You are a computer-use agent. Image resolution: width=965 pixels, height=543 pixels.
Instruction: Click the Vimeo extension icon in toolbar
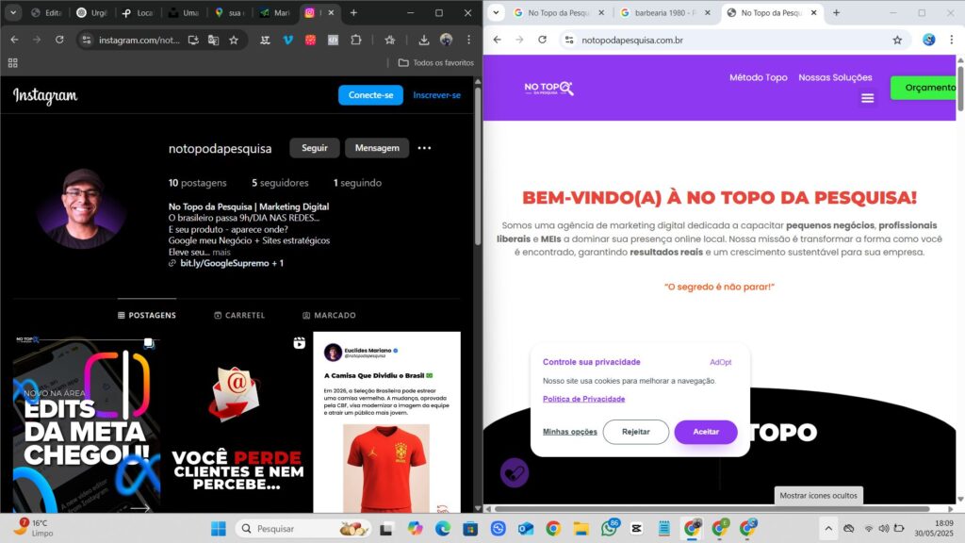[x=286, y=40]
